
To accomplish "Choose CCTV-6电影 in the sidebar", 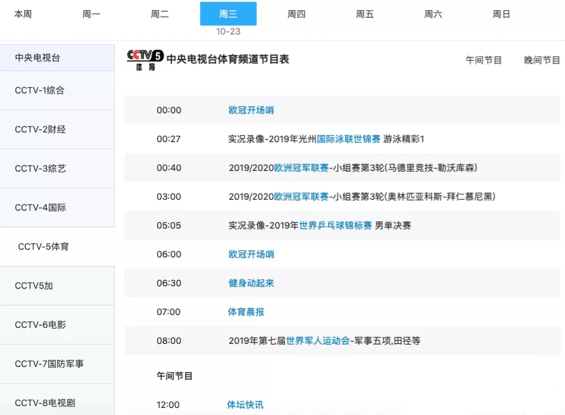I will [57, 325].
